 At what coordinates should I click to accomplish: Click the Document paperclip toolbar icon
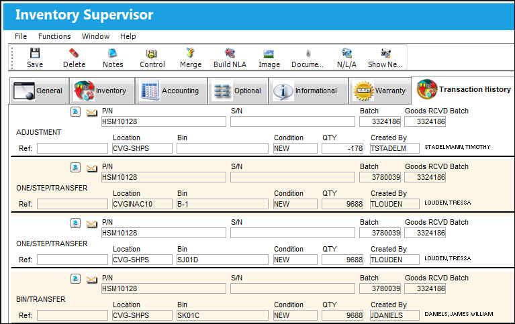click(x=308, y=54)
